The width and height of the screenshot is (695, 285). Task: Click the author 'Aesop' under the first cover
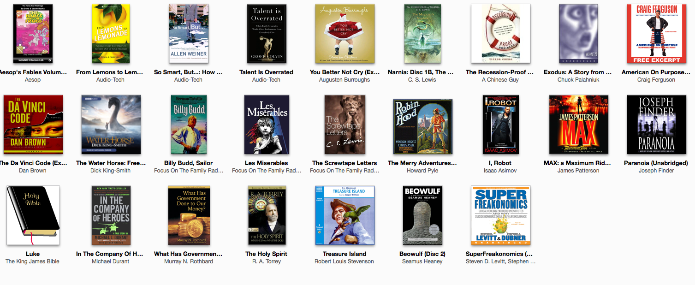pyautogui.click(x=33, y=80)
